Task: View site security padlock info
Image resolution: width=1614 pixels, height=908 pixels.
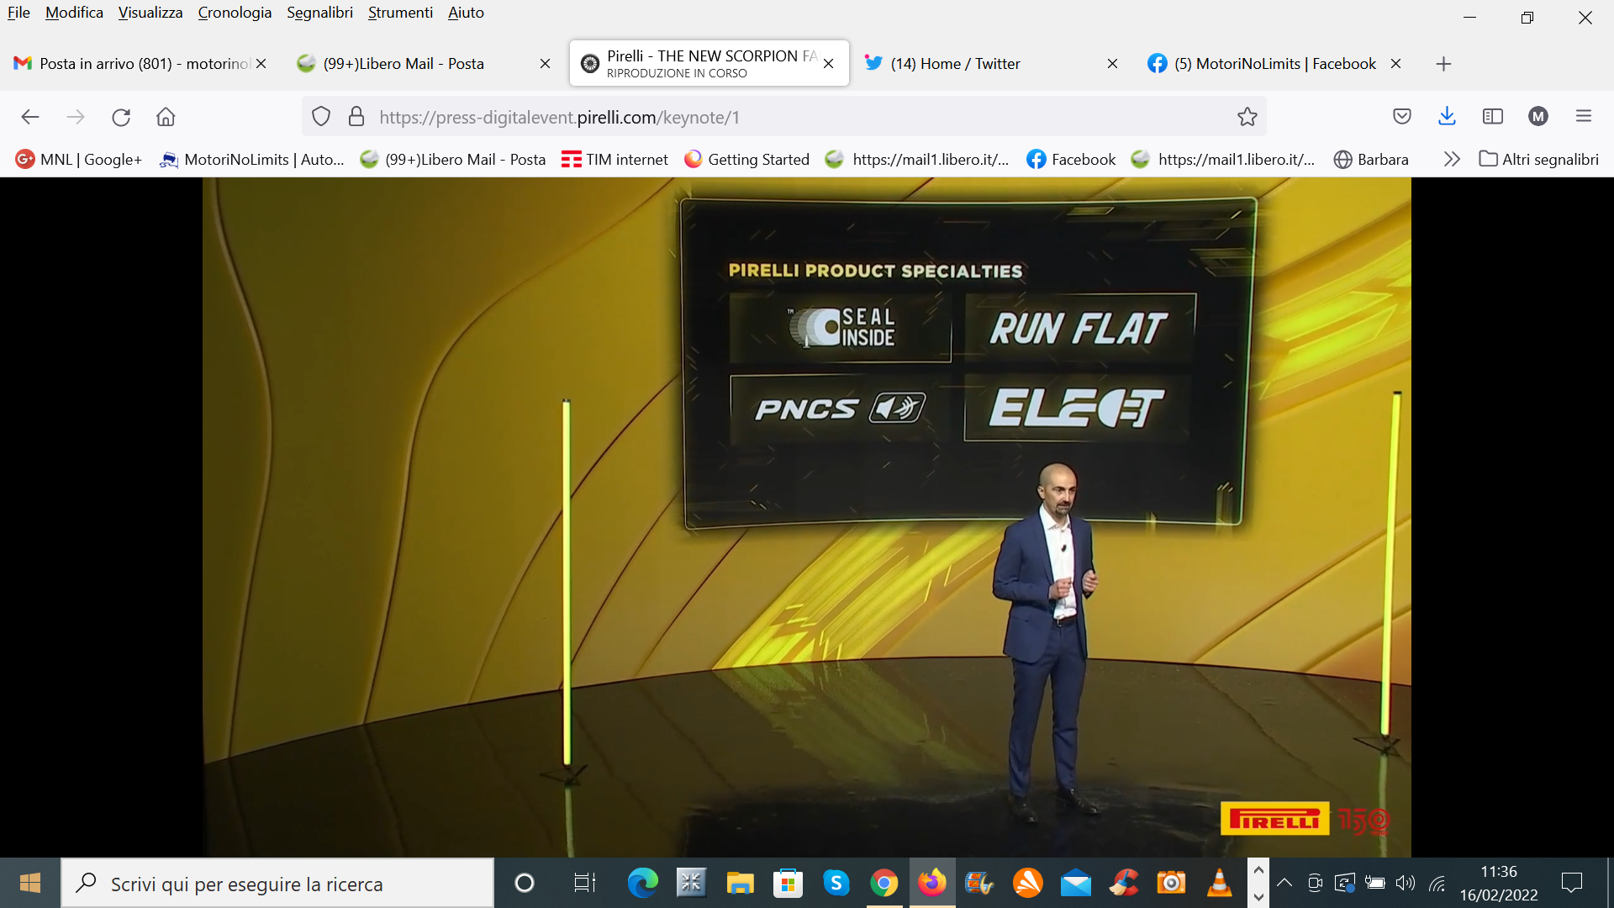Action: (x=356, y=117)
